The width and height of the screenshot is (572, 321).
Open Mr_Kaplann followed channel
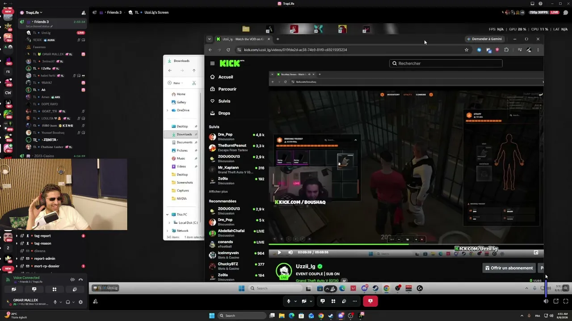point(237,169)
